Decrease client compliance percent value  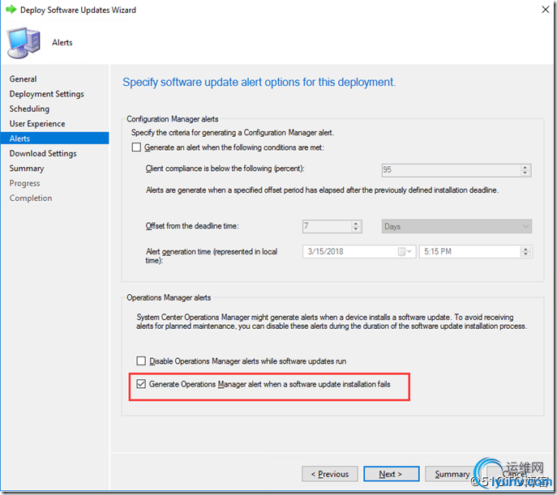point(525,173)
